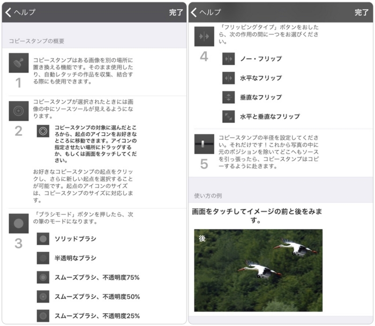Tap the 後 label on the photo
This screenshot has height=326, width=375.
point(202,238)
